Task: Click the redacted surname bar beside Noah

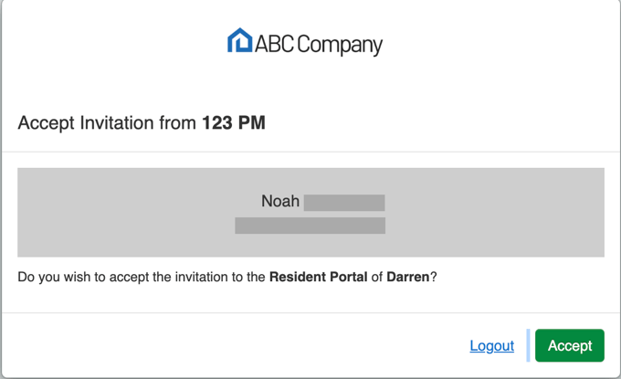Action: tap(344, 203)
